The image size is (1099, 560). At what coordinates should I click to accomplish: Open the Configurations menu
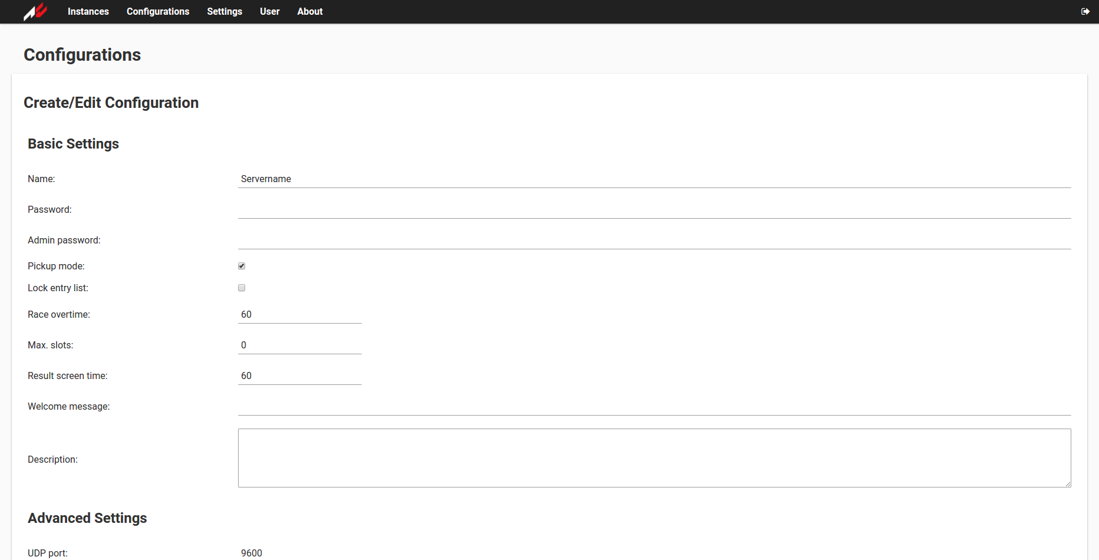[158, 12]
